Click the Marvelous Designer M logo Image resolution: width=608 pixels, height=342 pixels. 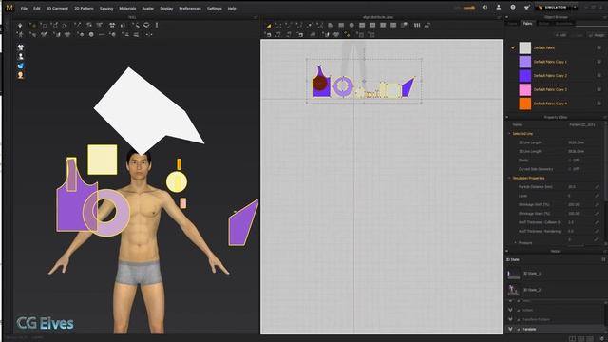pos(9,8)
